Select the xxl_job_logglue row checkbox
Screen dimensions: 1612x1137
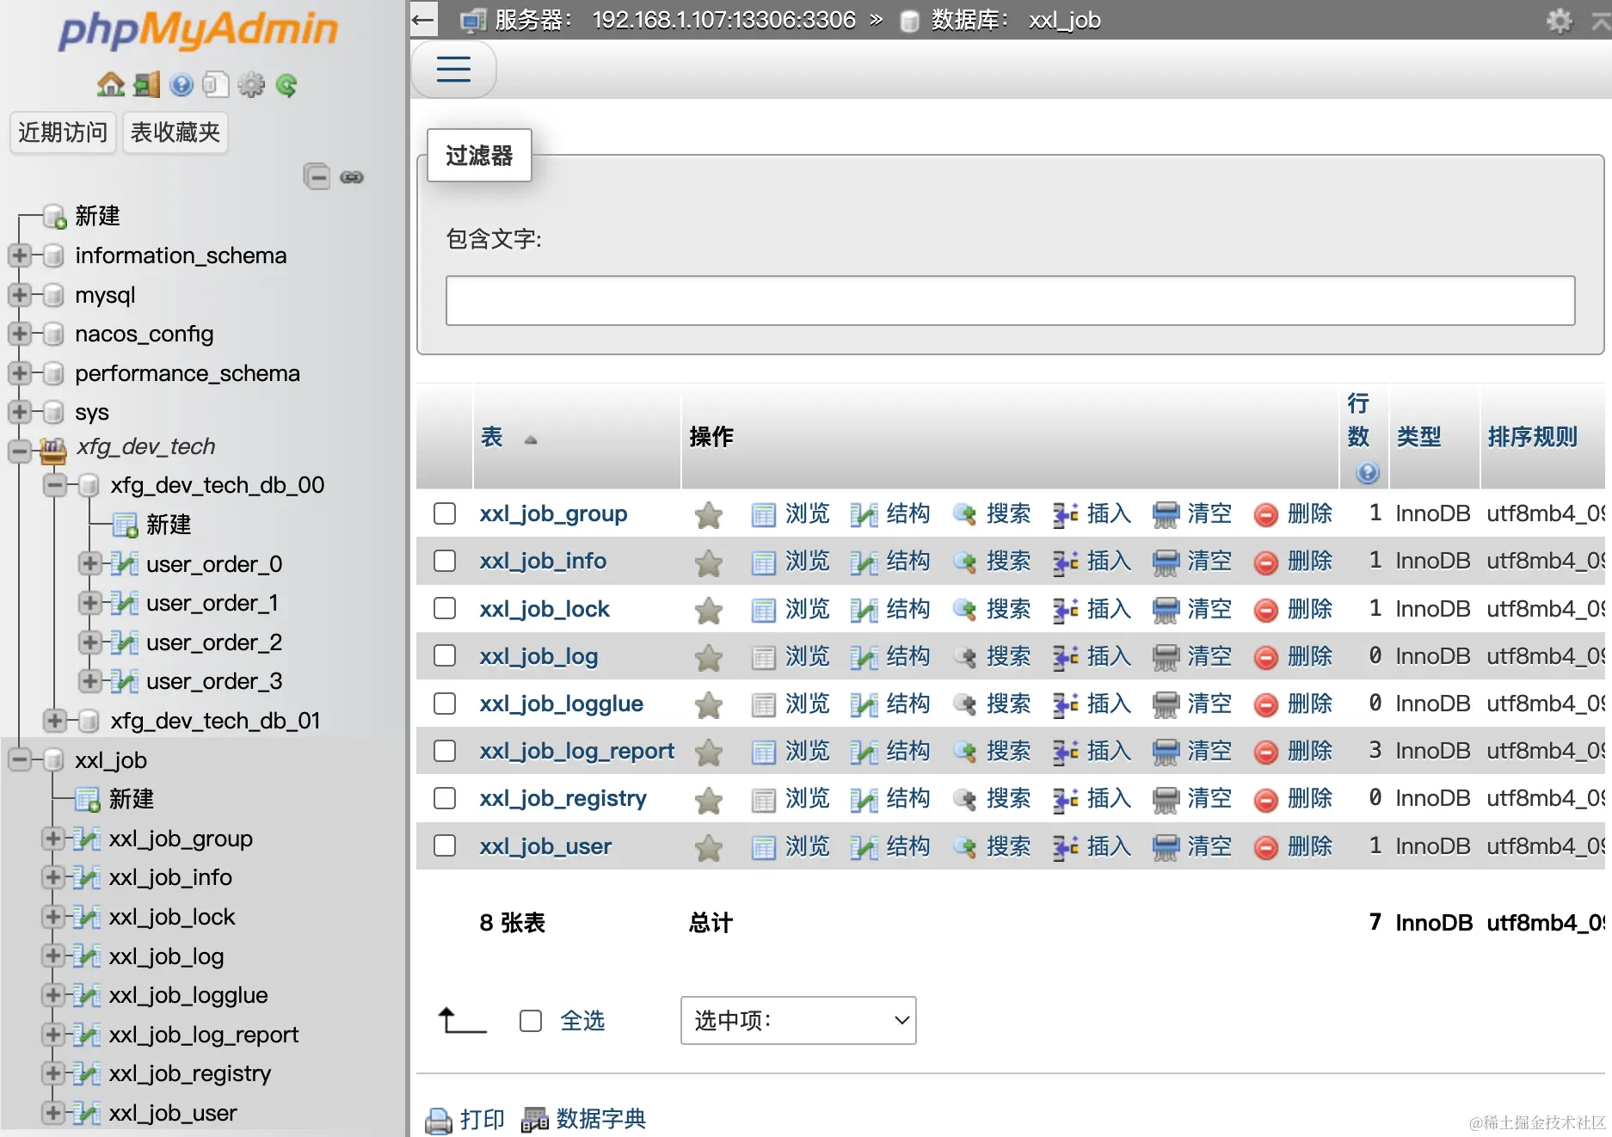445,704
